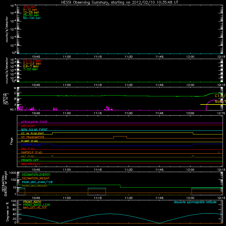Pick the REAR_DEC_WEIGHT legend label

(34, 186)
